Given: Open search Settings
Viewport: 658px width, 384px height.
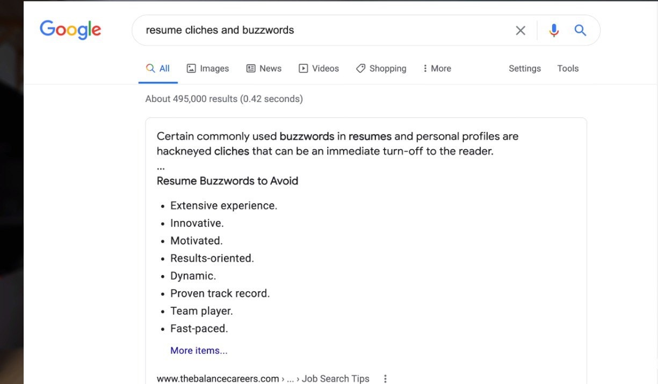Looking at the screenshot, I should 525,69.
